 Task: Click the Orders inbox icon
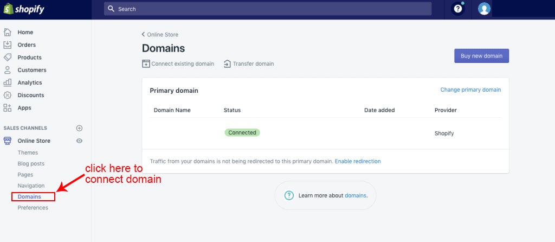(8, 44)
